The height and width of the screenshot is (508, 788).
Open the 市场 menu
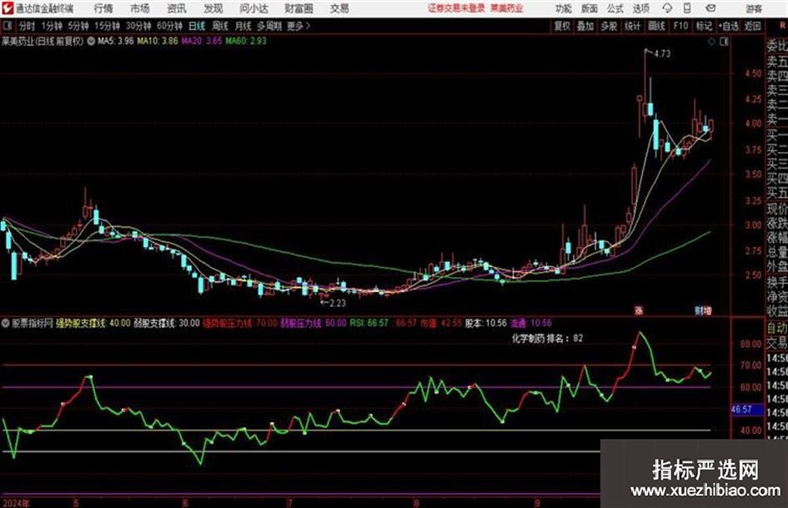(140, 8)
